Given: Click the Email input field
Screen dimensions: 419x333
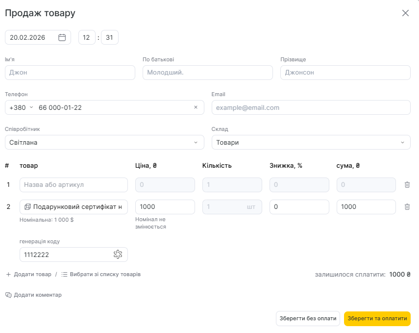Looking at the screenshot, I should click(311, 107).
